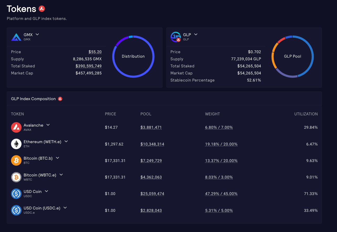Click GLP price value $0.702
Image resolution: width=337 pixels, height=232 pixels.
[x=255, y=52]
